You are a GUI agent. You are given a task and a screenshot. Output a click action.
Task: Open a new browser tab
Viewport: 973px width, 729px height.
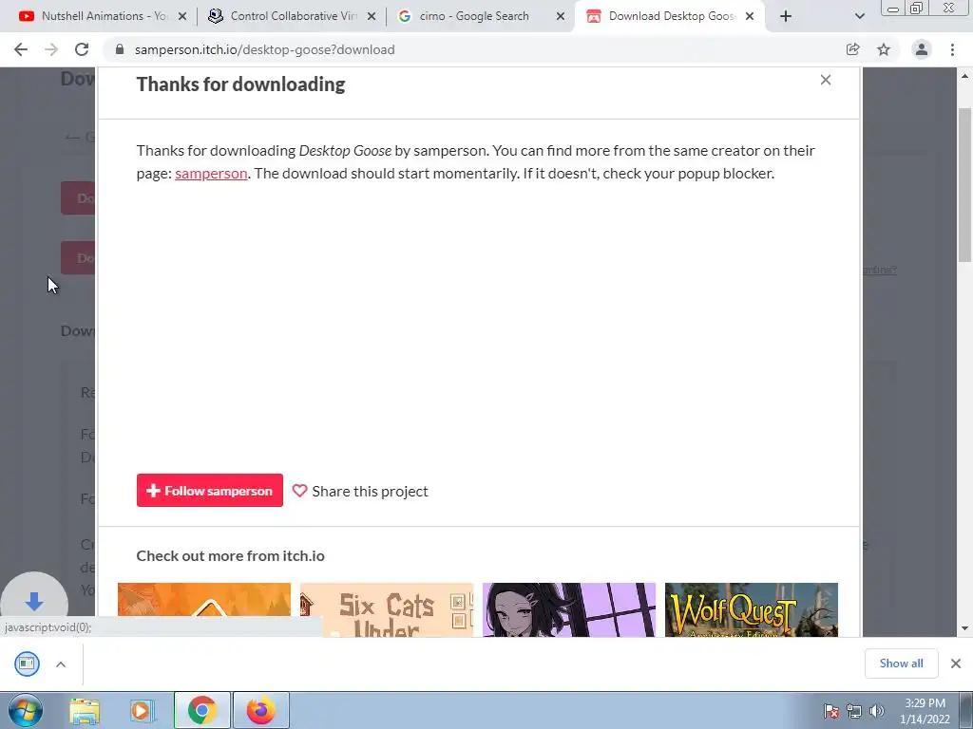(786, 17)
